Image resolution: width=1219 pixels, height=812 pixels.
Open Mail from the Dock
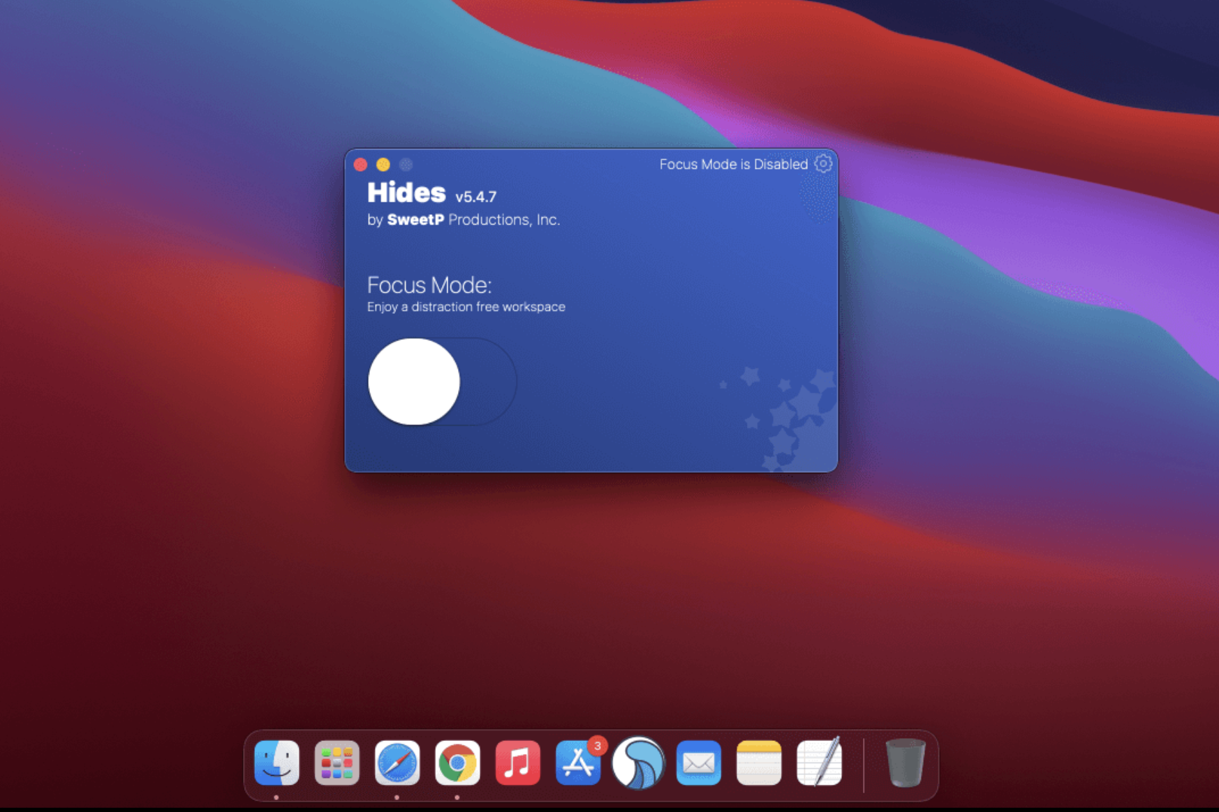[x=699, y=762]
